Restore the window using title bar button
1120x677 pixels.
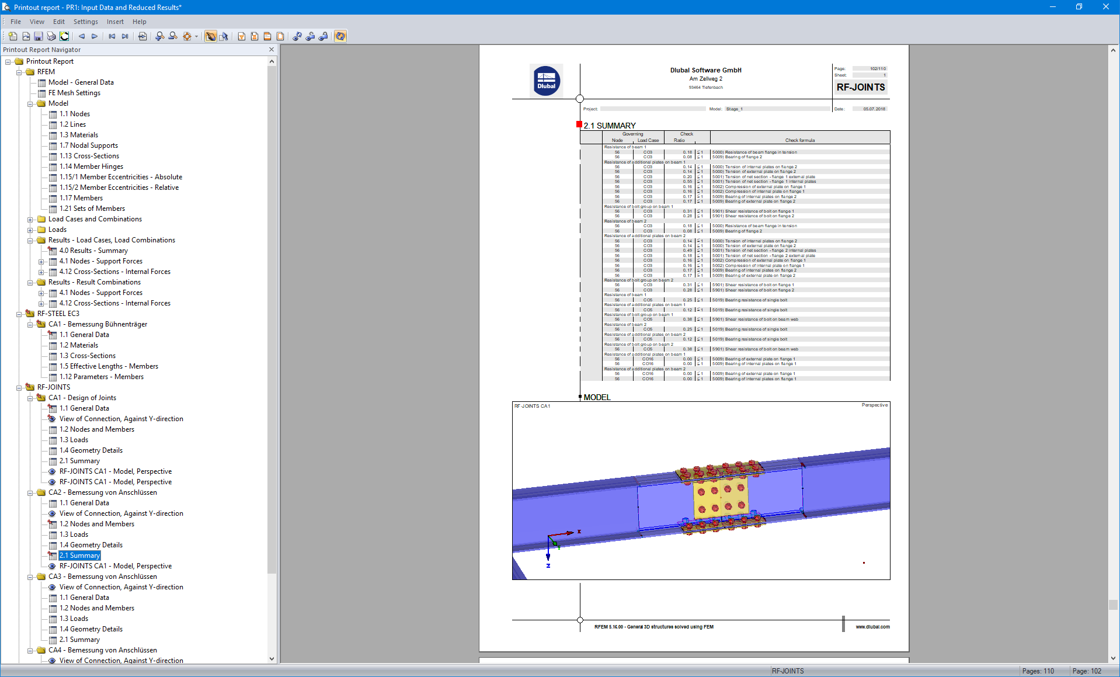tap(1079, 7)
